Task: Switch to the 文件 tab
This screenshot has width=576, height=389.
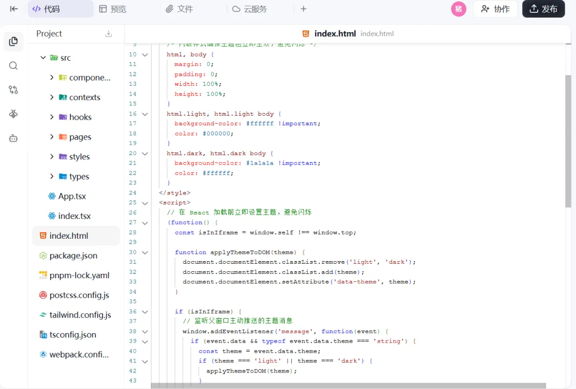Action: tap(179, 9)
